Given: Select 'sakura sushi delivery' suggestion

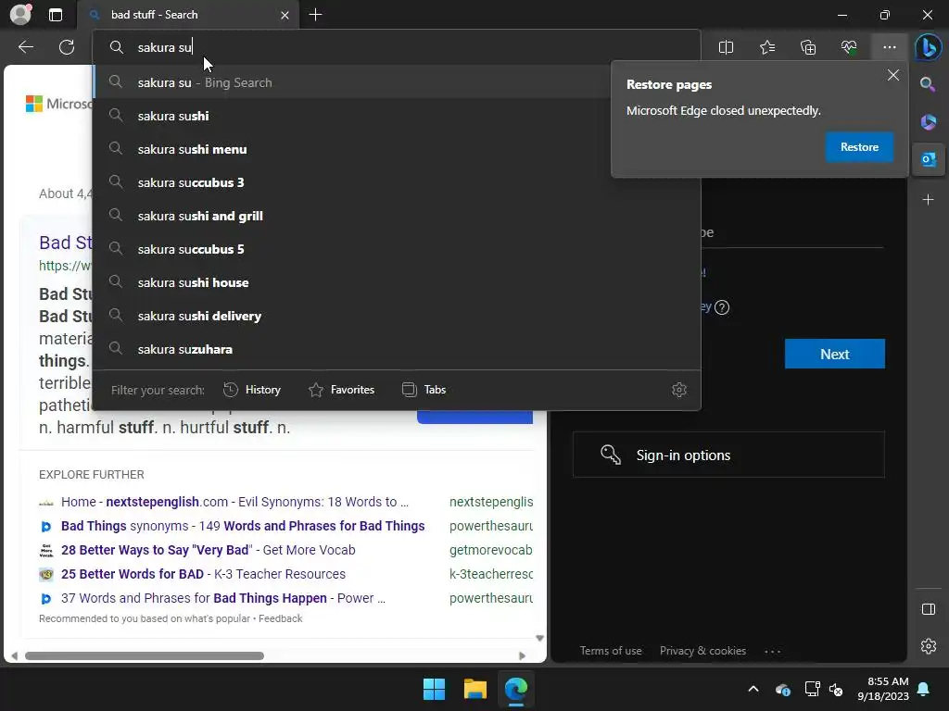Looking at the screenshot, I should click(x=397, y=316).
